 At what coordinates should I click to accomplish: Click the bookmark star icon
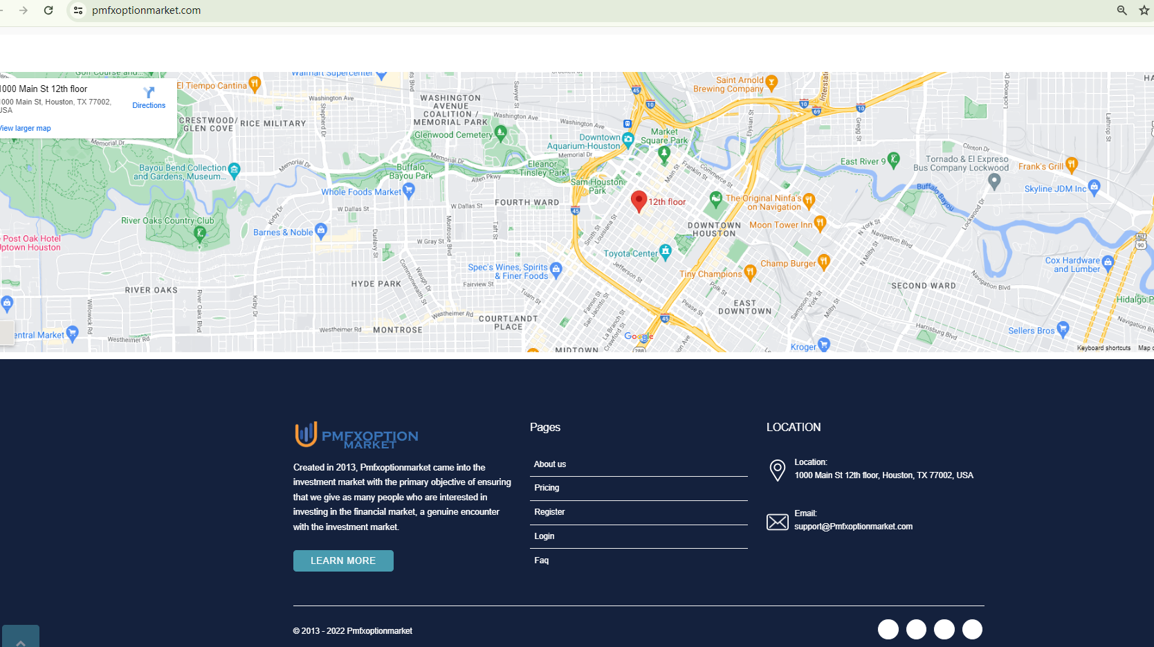pyautogui.click(x=1144, y=10)
